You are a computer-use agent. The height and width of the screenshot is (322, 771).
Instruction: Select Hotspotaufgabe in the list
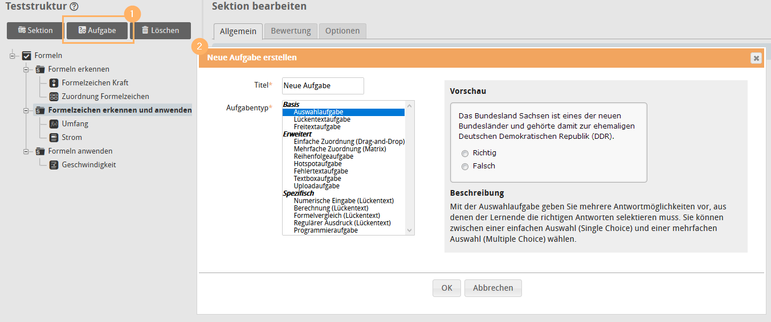343,164
